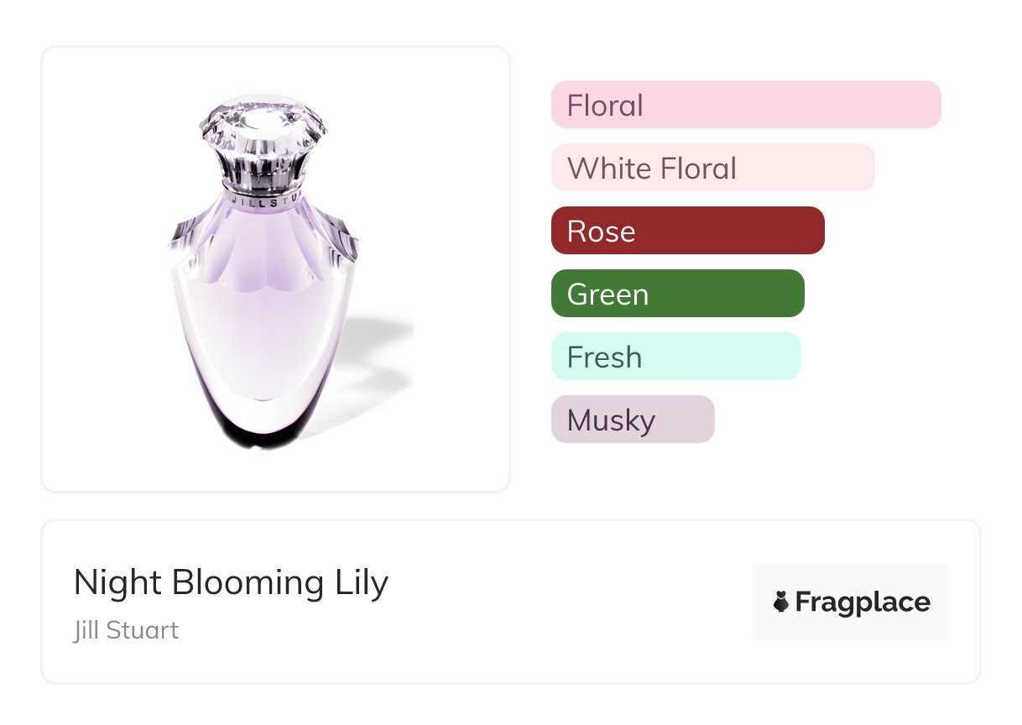The height and width of the screenshot is (725, 1022).
Task: Click the Fragplace wordmark text
Action: (863, 602)
